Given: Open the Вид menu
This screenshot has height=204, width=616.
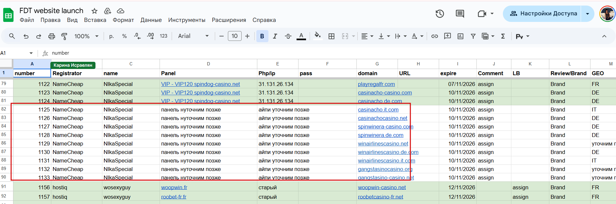Looking at the screenshot, I should pos(72,20).
